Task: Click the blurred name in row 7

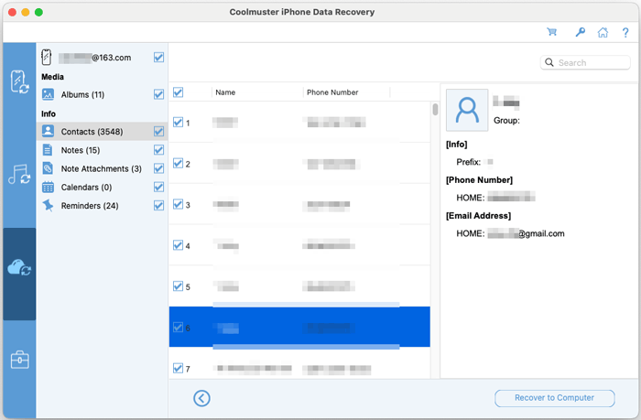Action: pos(255,369)
